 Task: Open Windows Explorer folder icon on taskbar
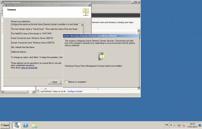[x=35, y=126]
